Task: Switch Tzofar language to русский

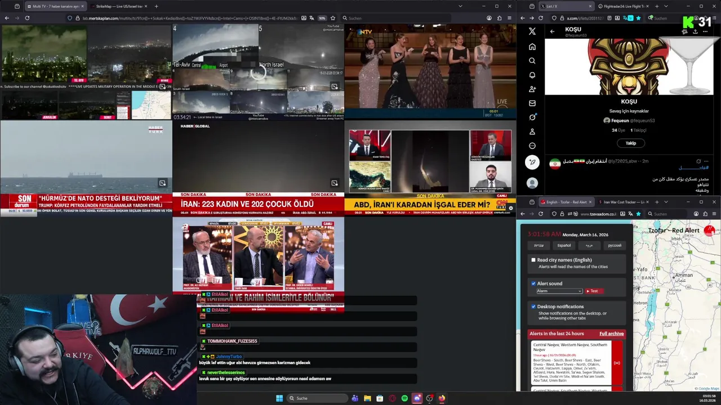Action: coord(615,245)
